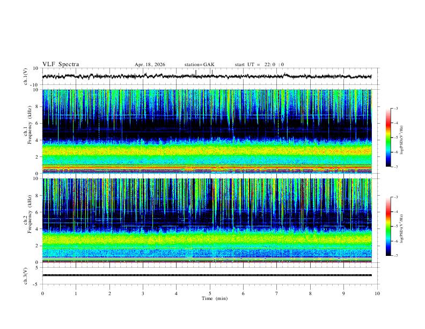Click the ch.2 'Frequency (kHz)' axis label

(x=30, y=214)
